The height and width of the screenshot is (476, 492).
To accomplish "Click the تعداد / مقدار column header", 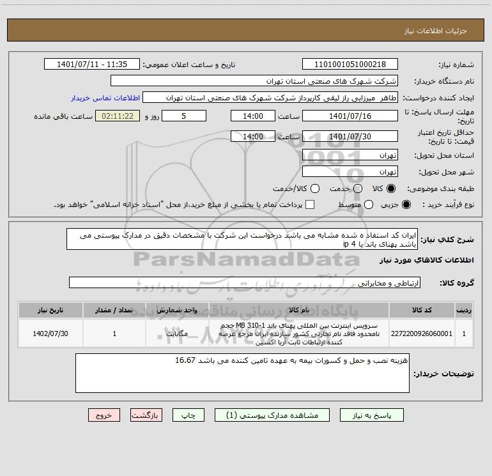I will [x=114, y=310].
